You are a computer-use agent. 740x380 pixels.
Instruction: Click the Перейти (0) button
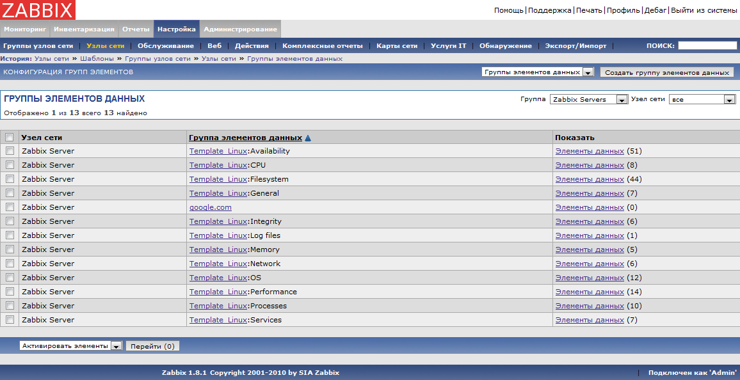pyautogui.click(x=152, y=346)
